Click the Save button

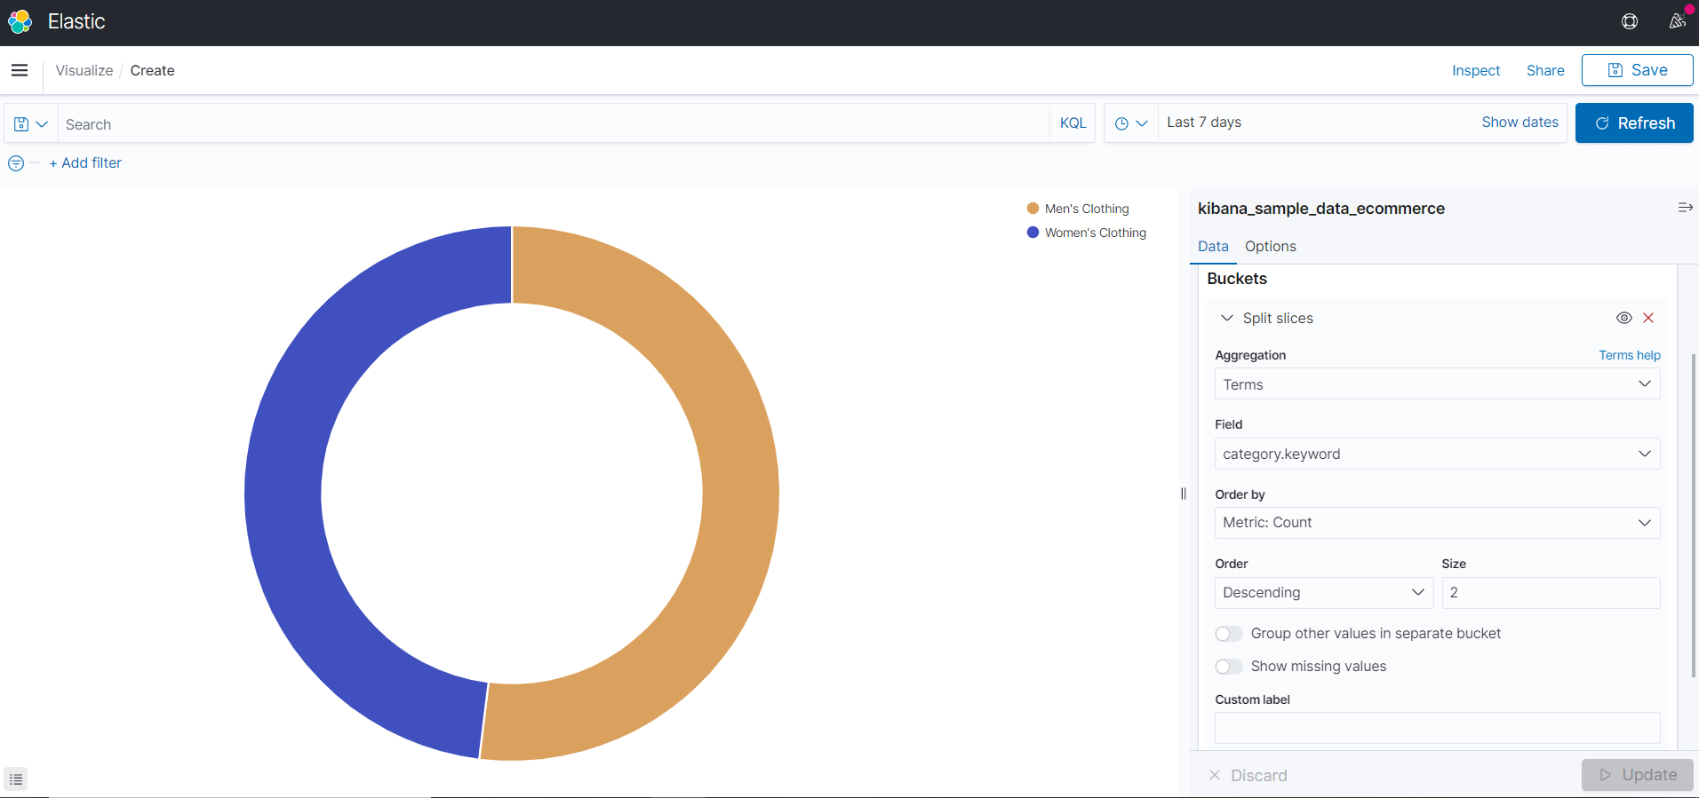coord(1637,70)
